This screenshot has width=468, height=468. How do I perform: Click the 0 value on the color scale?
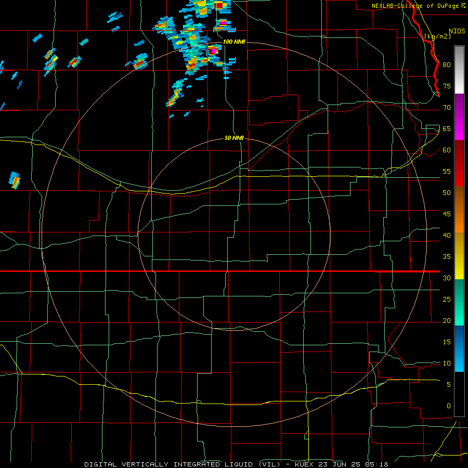pos(449,406)
